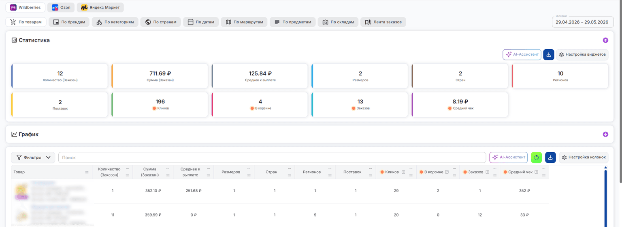Open the date interval picker
622x227 pixels.
[582, 22]
